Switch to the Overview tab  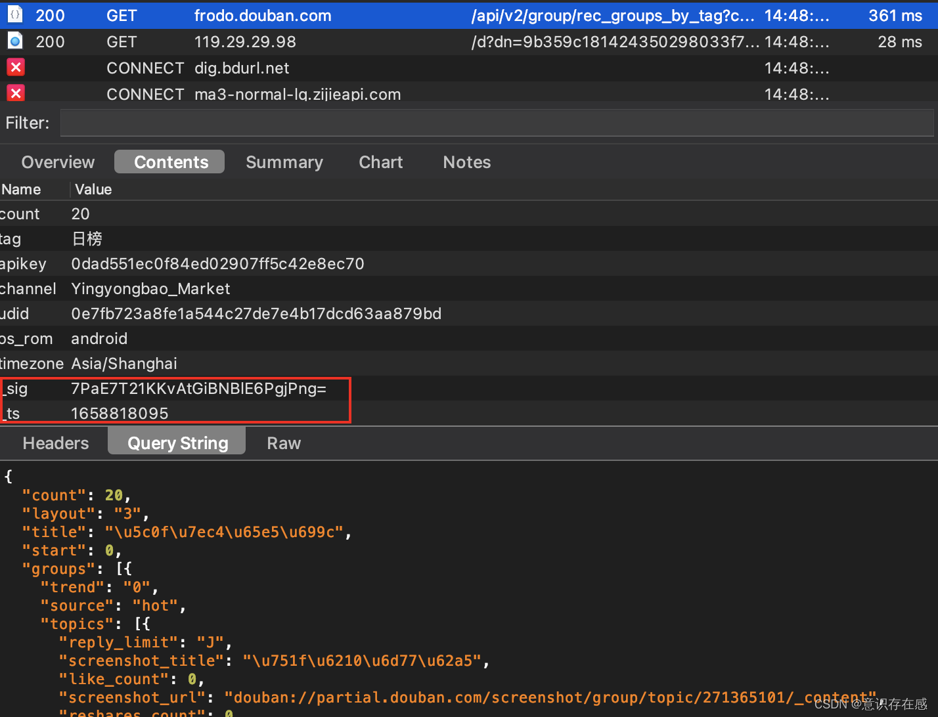pos(58,162)
